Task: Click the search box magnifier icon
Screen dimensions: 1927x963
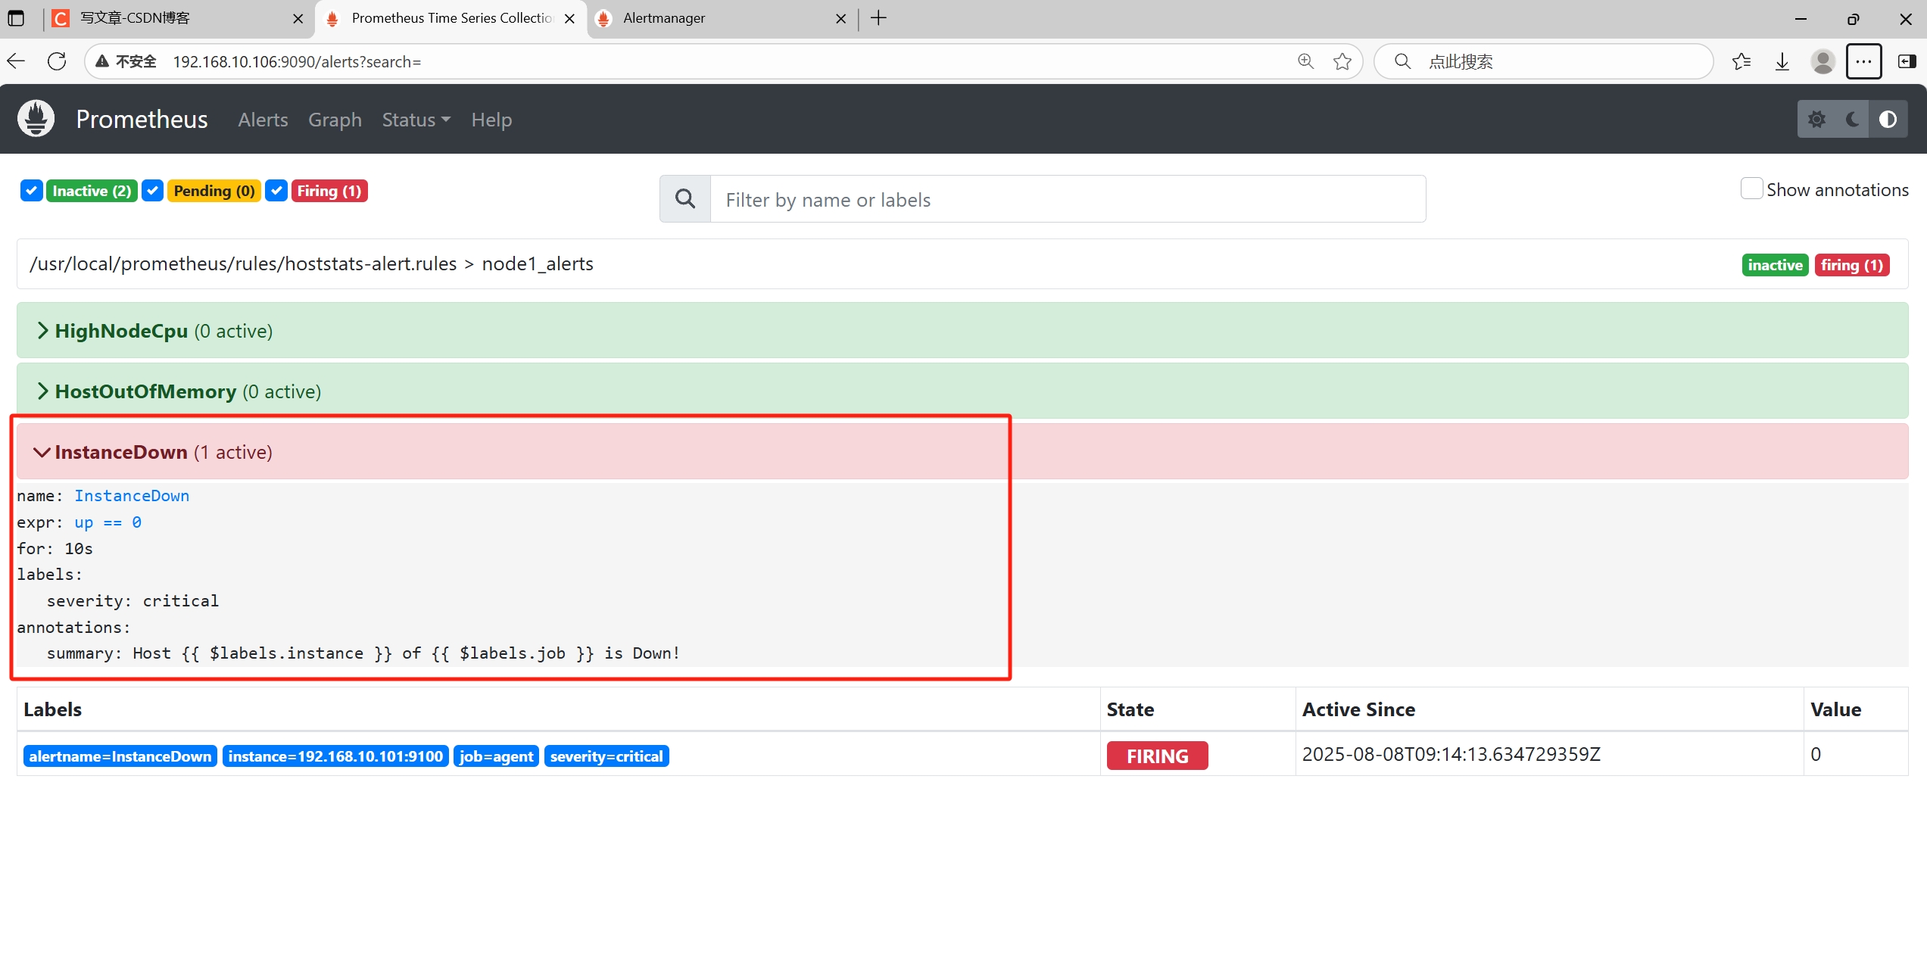Action: coord(1402,61)
